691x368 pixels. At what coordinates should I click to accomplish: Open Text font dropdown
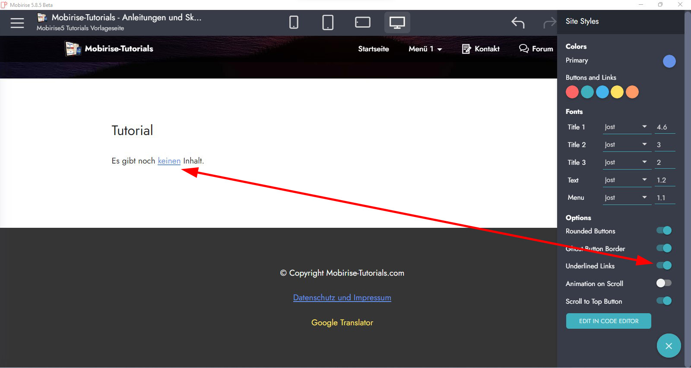[x=627, y=180]
